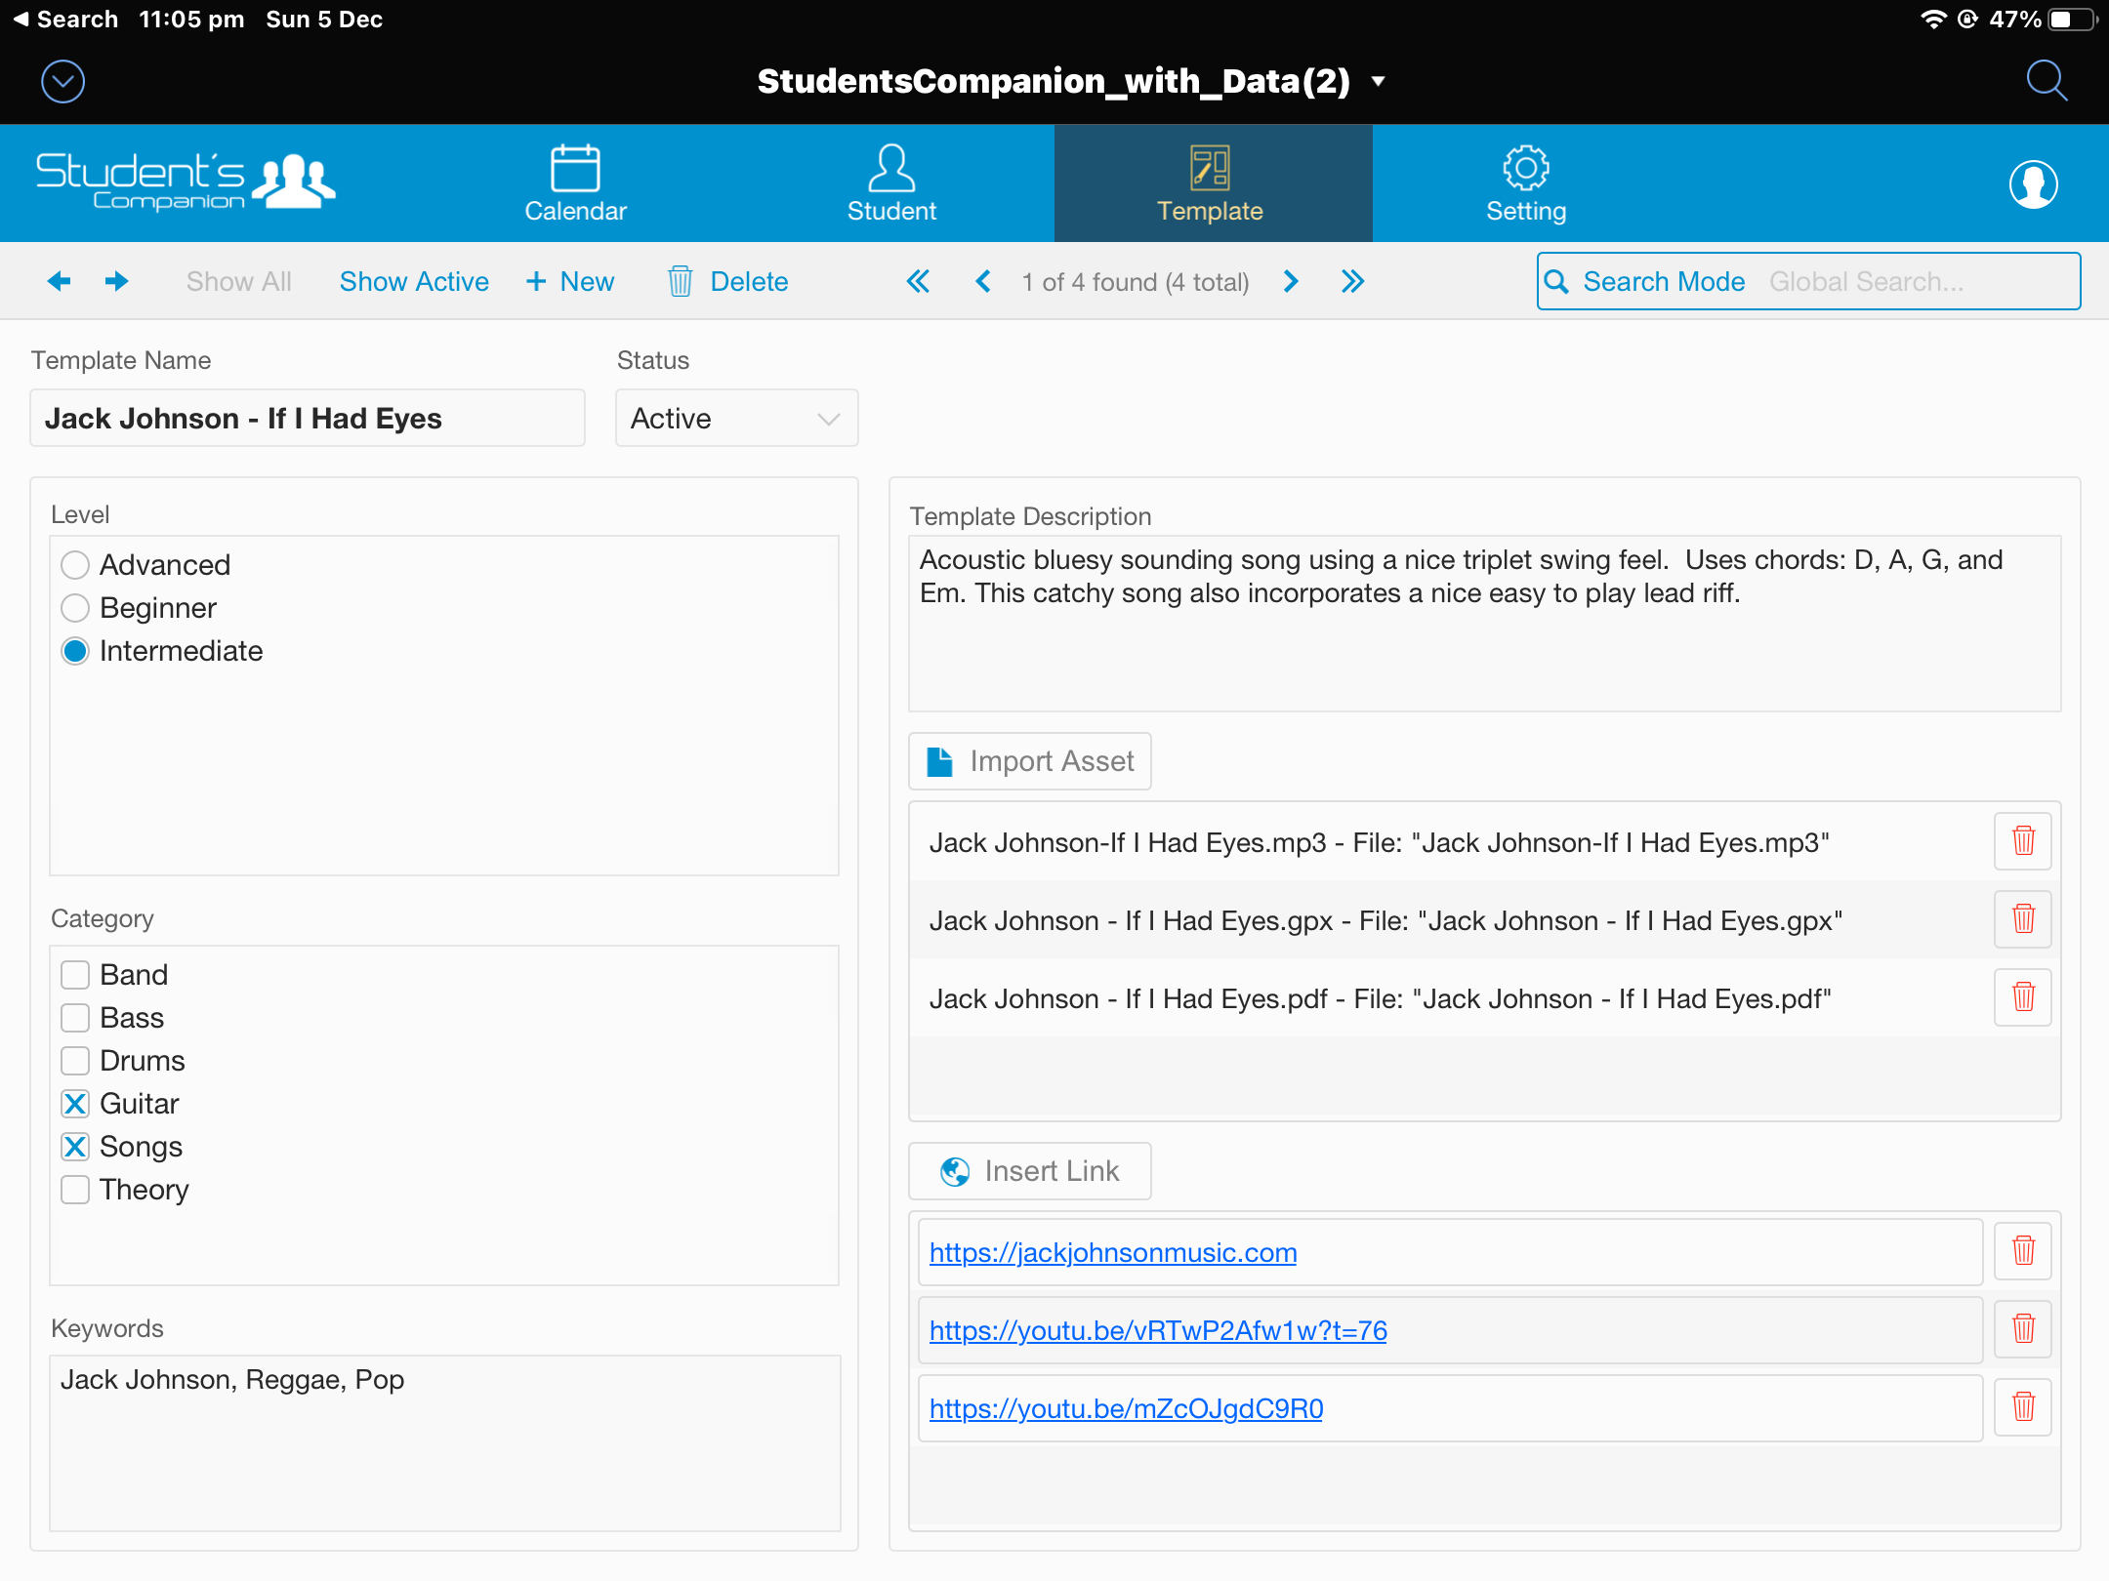Select the Jack Johnson - If I Had Eyes.pdf row
Image resolution: width=2109 pixels, height=1581 pixels.
(1450, 998)
